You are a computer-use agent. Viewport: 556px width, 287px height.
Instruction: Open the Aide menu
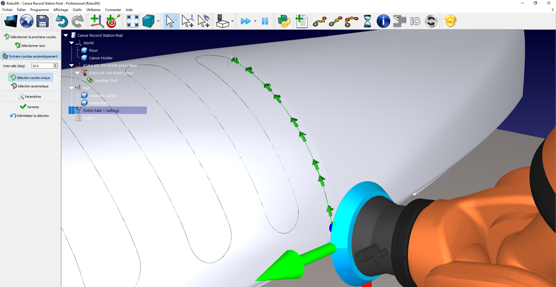click(x=129, y=10)
